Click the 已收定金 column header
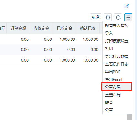The width and height of the screenshot is (137, 120). pyautogui.click(x=64, y=28)
